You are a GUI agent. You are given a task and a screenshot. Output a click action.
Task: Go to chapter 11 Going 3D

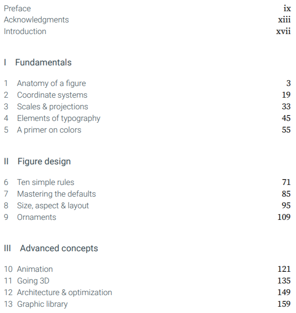(33, 281)
